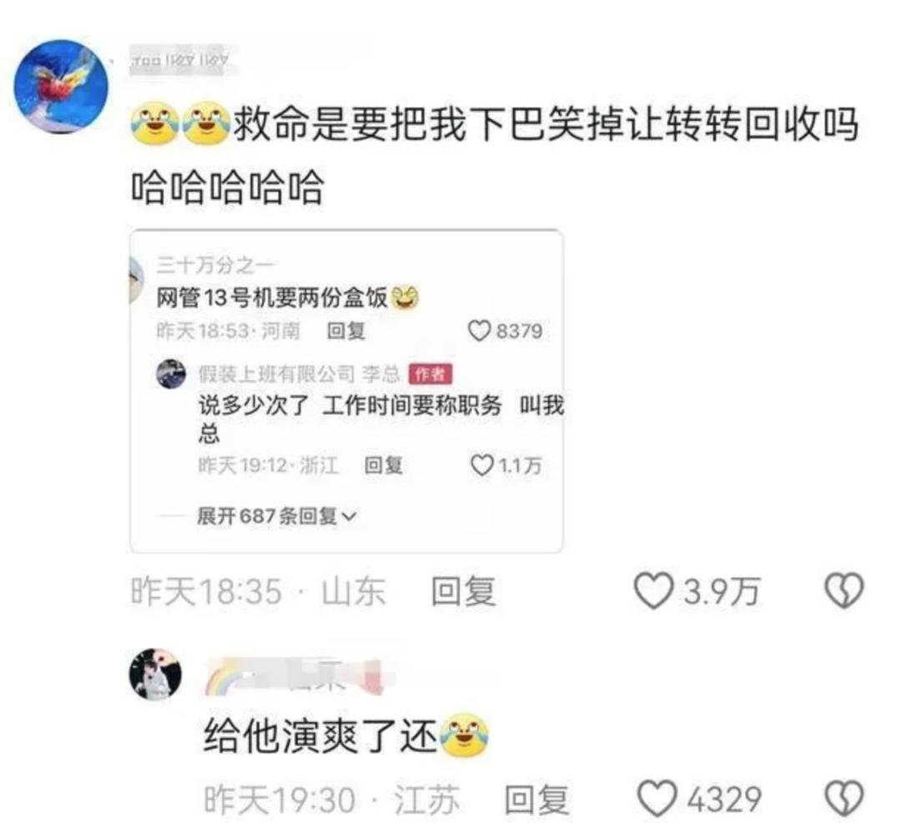Dislike the 江苏 reply with broken heart icon
The image size is (901, 823).
point(844,799)
